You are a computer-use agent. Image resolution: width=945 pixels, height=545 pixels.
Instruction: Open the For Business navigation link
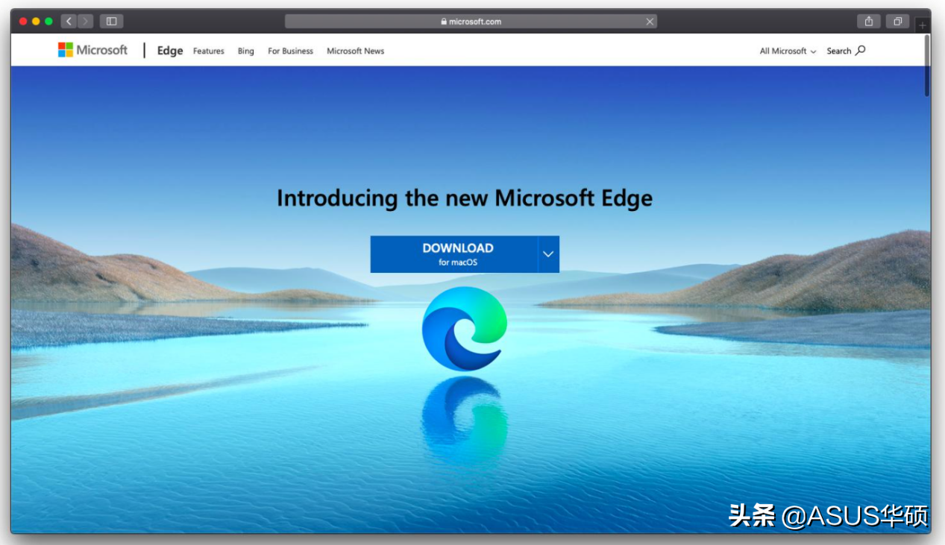290,51
